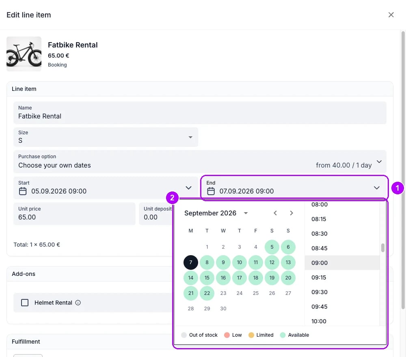Open the Size dropdown
406x357 pixels.
coord(106,137)
